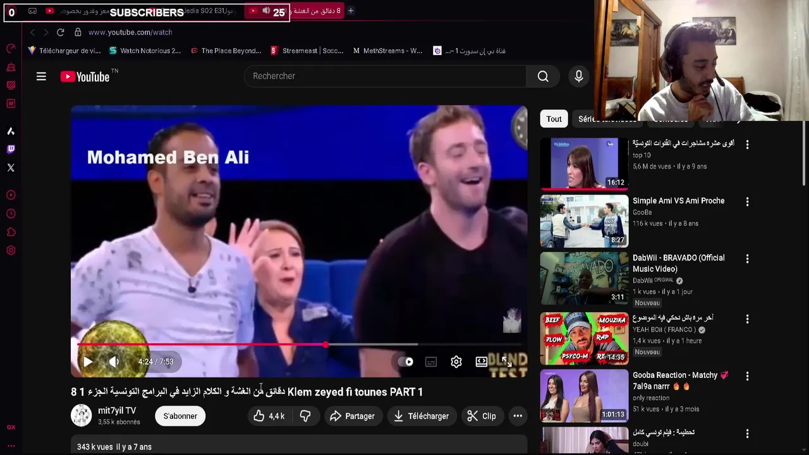Open options for Gooba Reaction - Matchy video
The height and width of the screenshot is (455, 809).
pyautogui.click(x=747, y=376)
